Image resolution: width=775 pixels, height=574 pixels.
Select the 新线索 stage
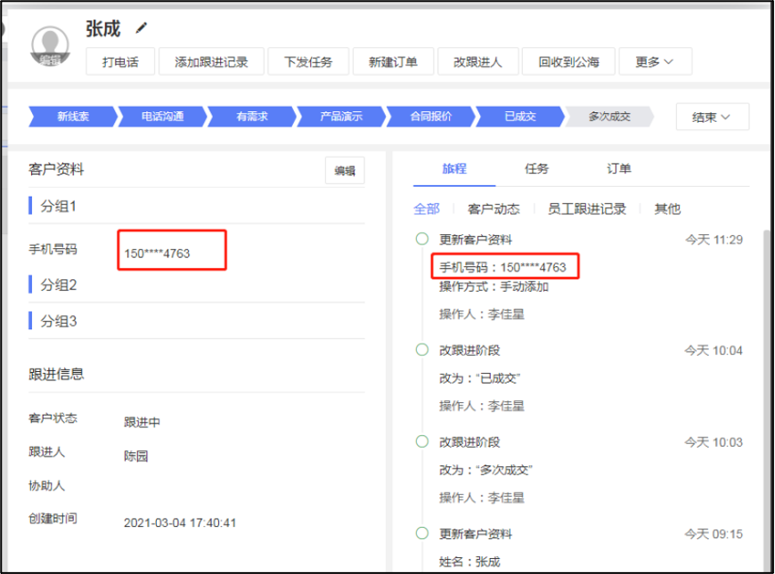pos(73,117)
